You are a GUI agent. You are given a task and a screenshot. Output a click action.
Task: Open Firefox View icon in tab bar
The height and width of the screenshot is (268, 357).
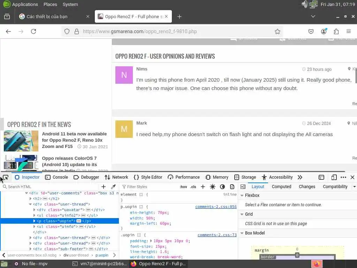tap(7, 17)
